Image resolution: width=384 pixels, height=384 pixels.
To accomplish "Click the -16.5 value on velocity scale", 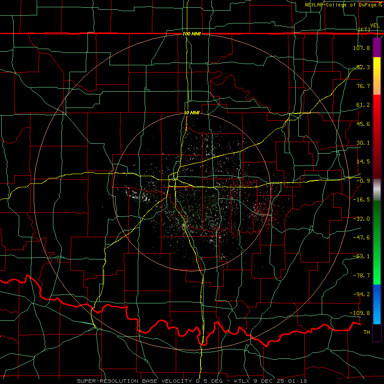I will click(361, 200).
